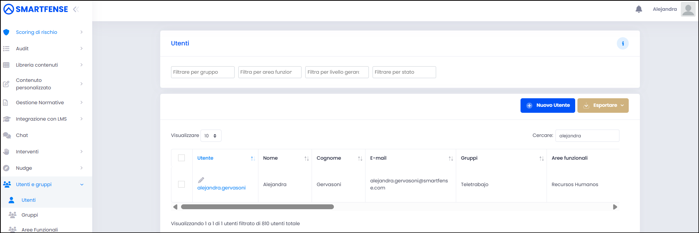699x233 pixels.
Task: Open the Filtrare per stato filter
Action: click(x=404, y=72)
